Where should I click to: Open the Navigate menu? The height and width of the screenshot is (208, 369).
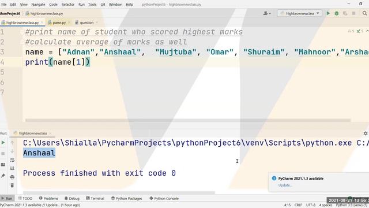38,4
